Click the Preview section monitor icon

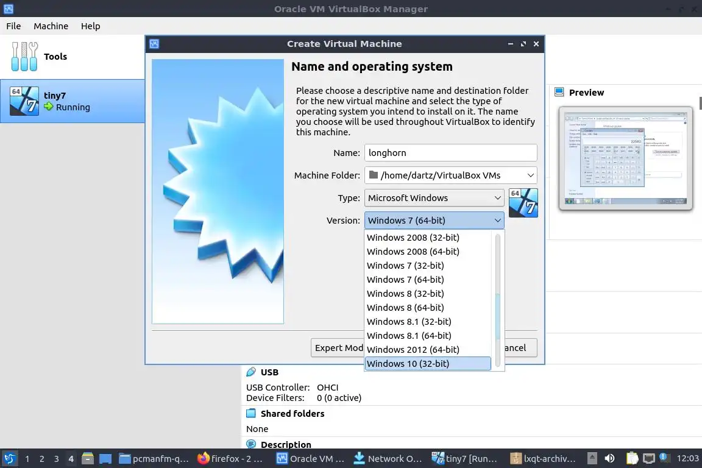[x=559, y=92]
